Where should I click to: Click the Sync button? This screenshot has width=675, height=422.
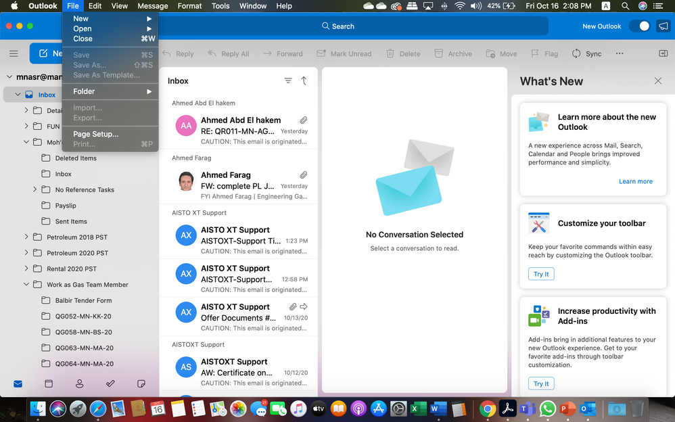pyautogui.click(x=586, y=54)
